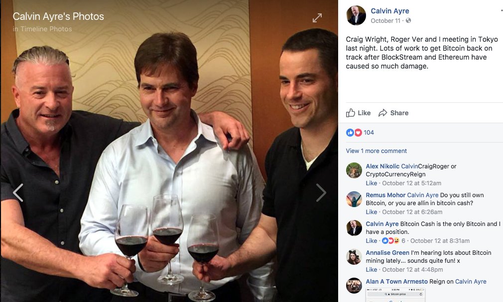Open the Timeline Photos album link
503x302 pixels.
[46, 29]
